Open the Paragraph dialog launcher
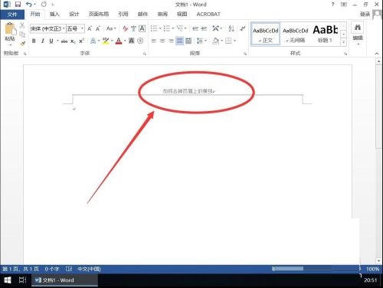The image size is (383, 288). (245, 54)
